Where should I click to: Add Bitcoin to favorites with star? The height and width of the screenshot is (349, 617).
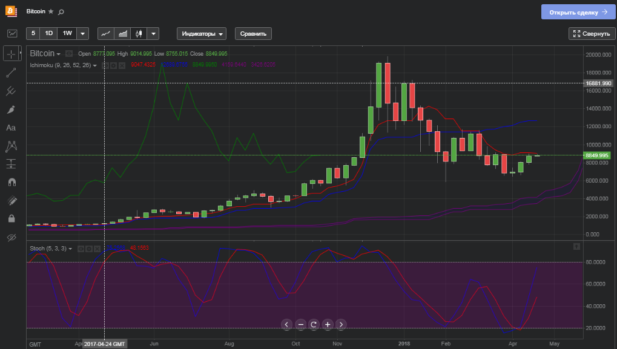coord(51,11)
